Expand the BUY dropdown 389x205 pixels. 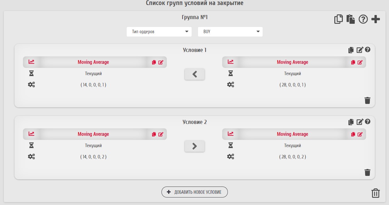coord(230,32)
